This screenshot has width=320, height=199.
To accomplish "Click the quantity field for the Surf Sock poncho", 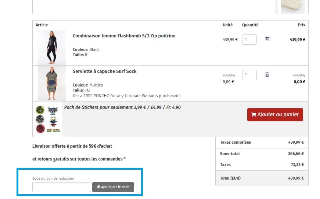I will click(249, 75).
